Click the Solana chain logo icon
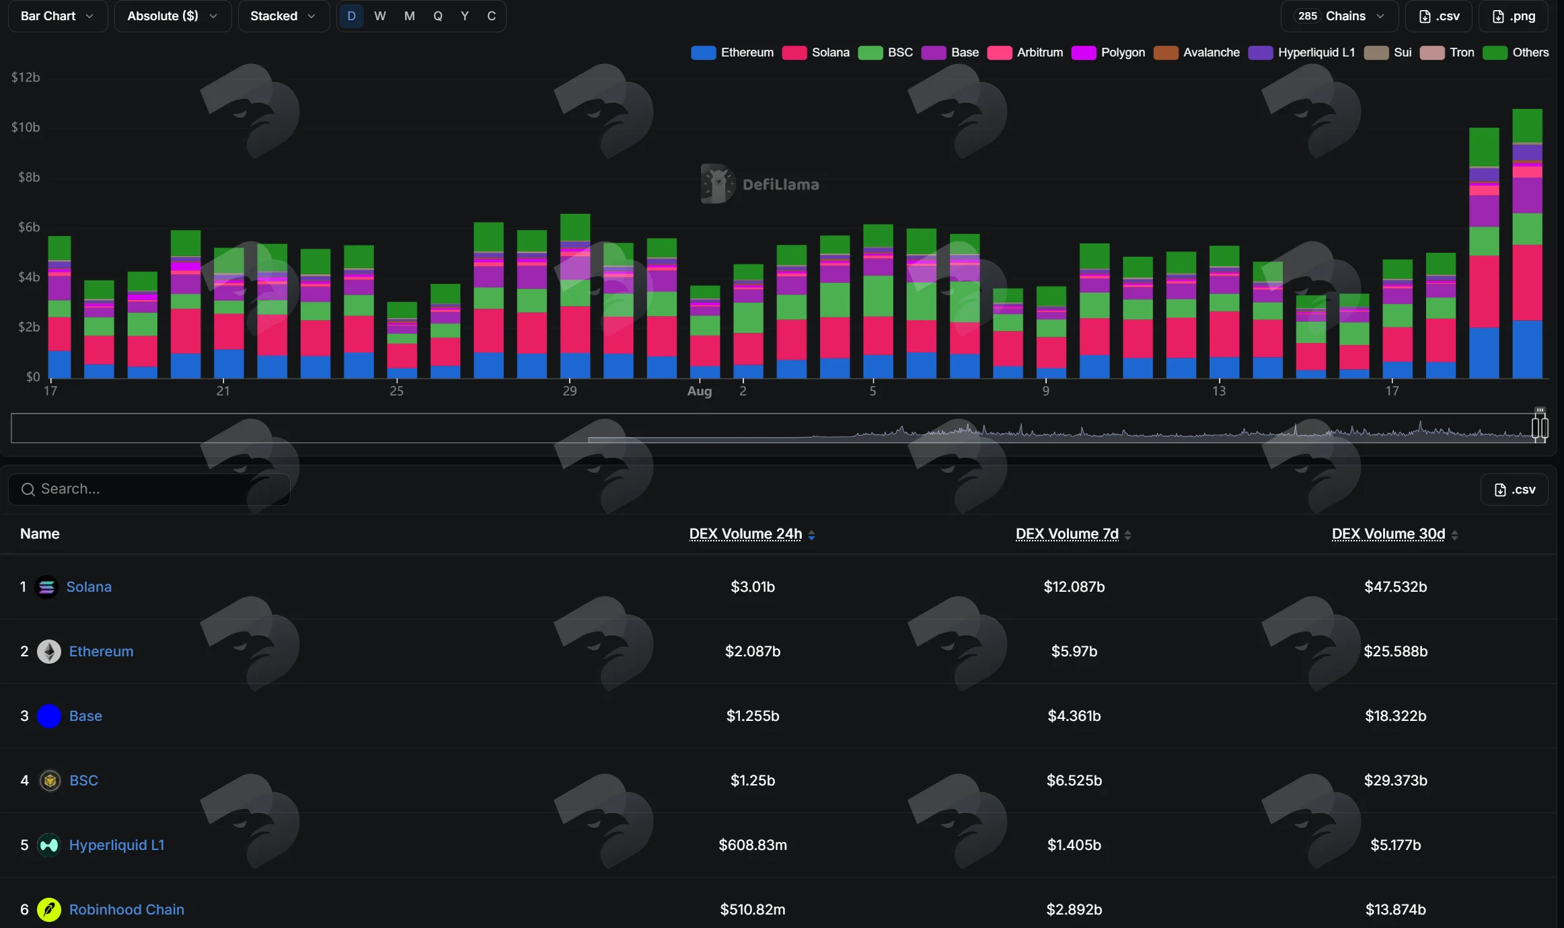1564x928 pixels. click(x=46, y=587)
